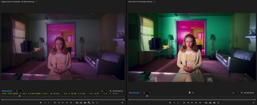Select the Program: But I'm a Cheerleader tab
Image resolution: width=257 pixels, height=105 pixels.
click(18, 2)
